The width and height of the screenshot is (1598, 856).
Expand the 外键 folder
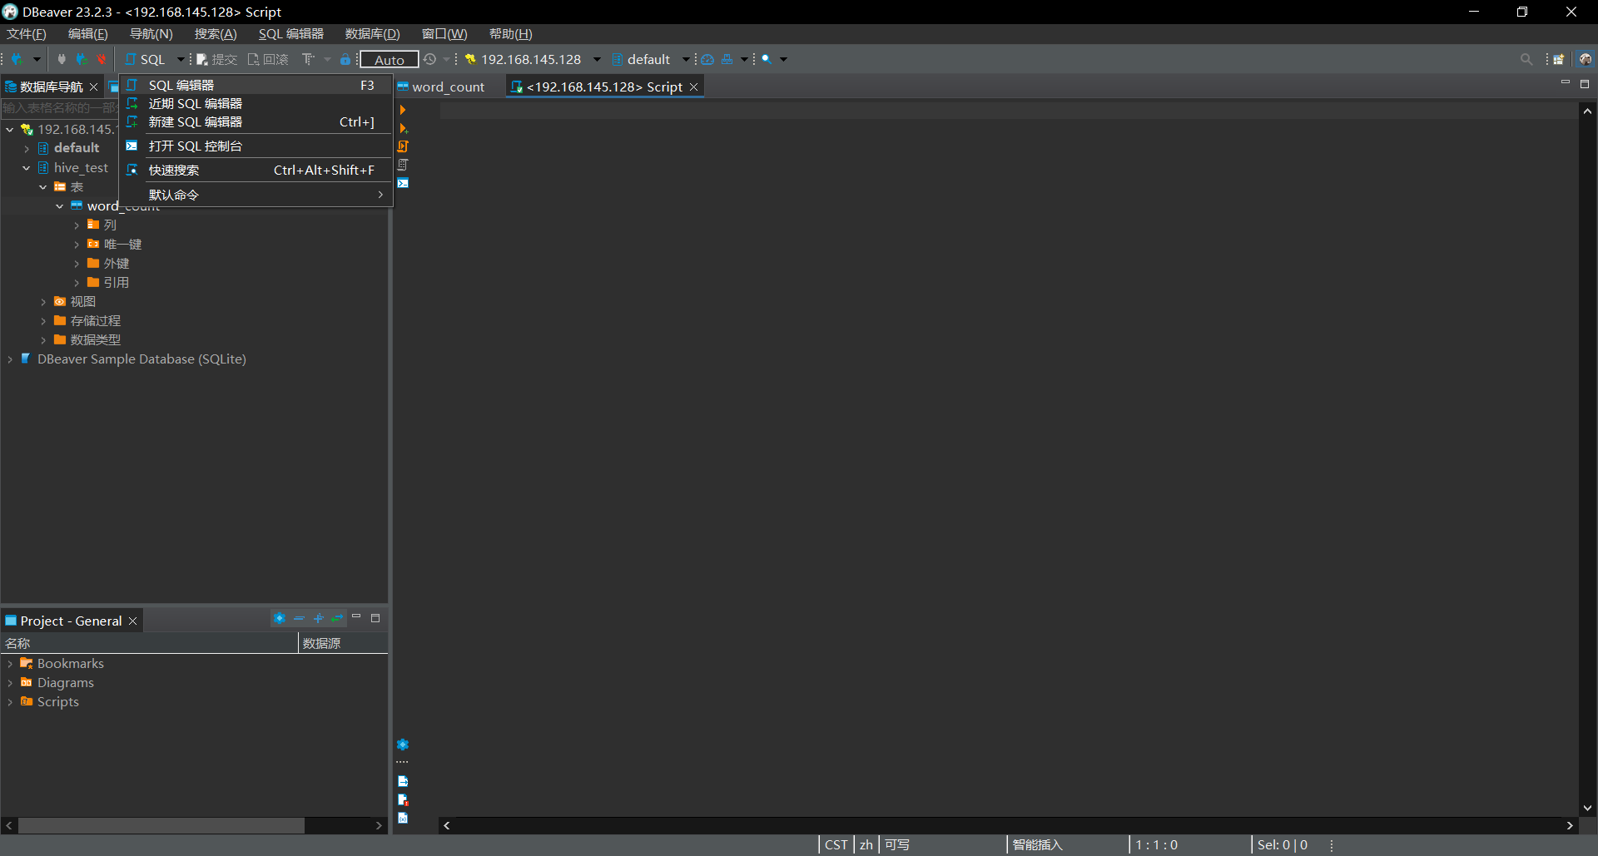tap(77, 264)
